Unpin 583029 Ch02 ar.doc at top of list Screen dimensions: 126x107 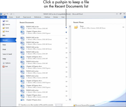[66, 28]
